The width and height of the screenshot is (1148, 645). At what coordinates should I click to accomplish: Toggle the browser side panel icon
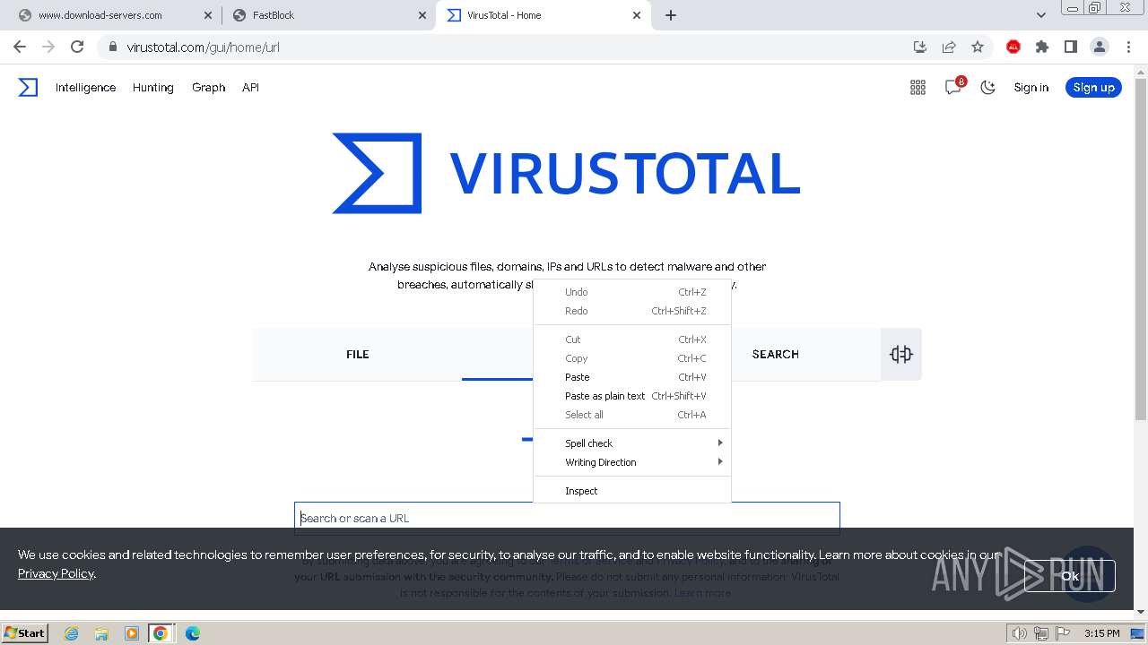pos(1071,47)
